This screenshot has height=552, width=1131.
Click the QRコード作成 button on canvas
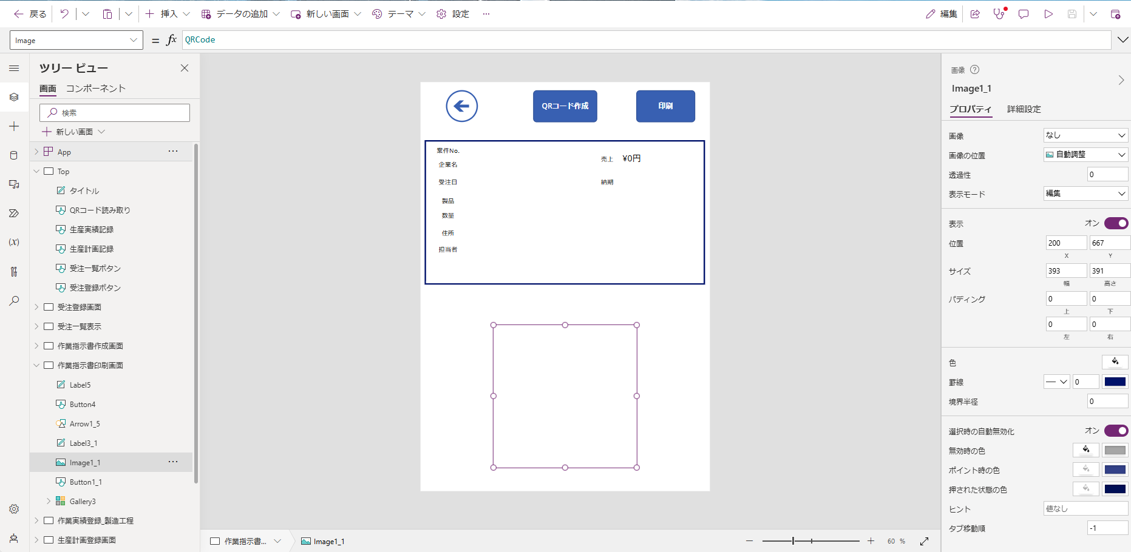(565, 106)
